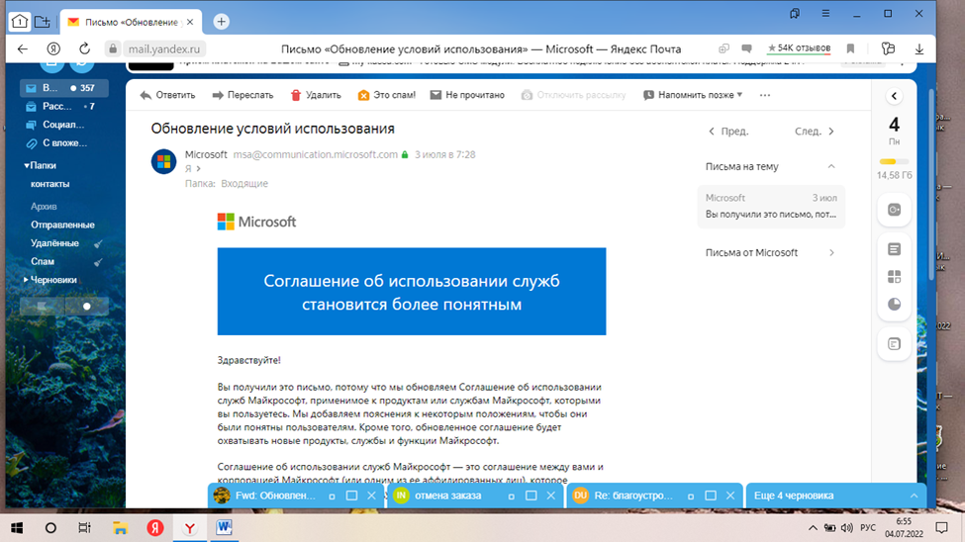The width and height of the screenshot is (965, 542).
Task: Expand Еще 4 черновика drafts list
Action: [835, 496]
